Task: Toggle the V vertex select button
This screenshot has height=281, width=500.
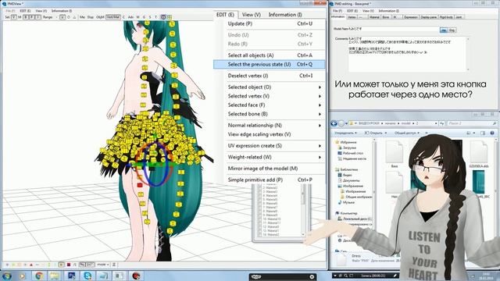Action: (x=14, y=17)
